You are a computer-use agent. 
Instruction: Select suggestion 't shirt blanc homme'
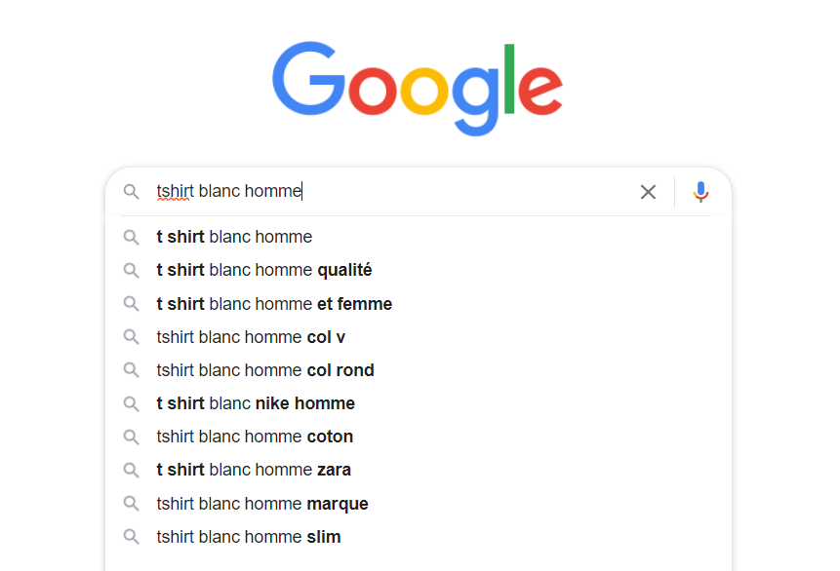(x=418, y=237)
